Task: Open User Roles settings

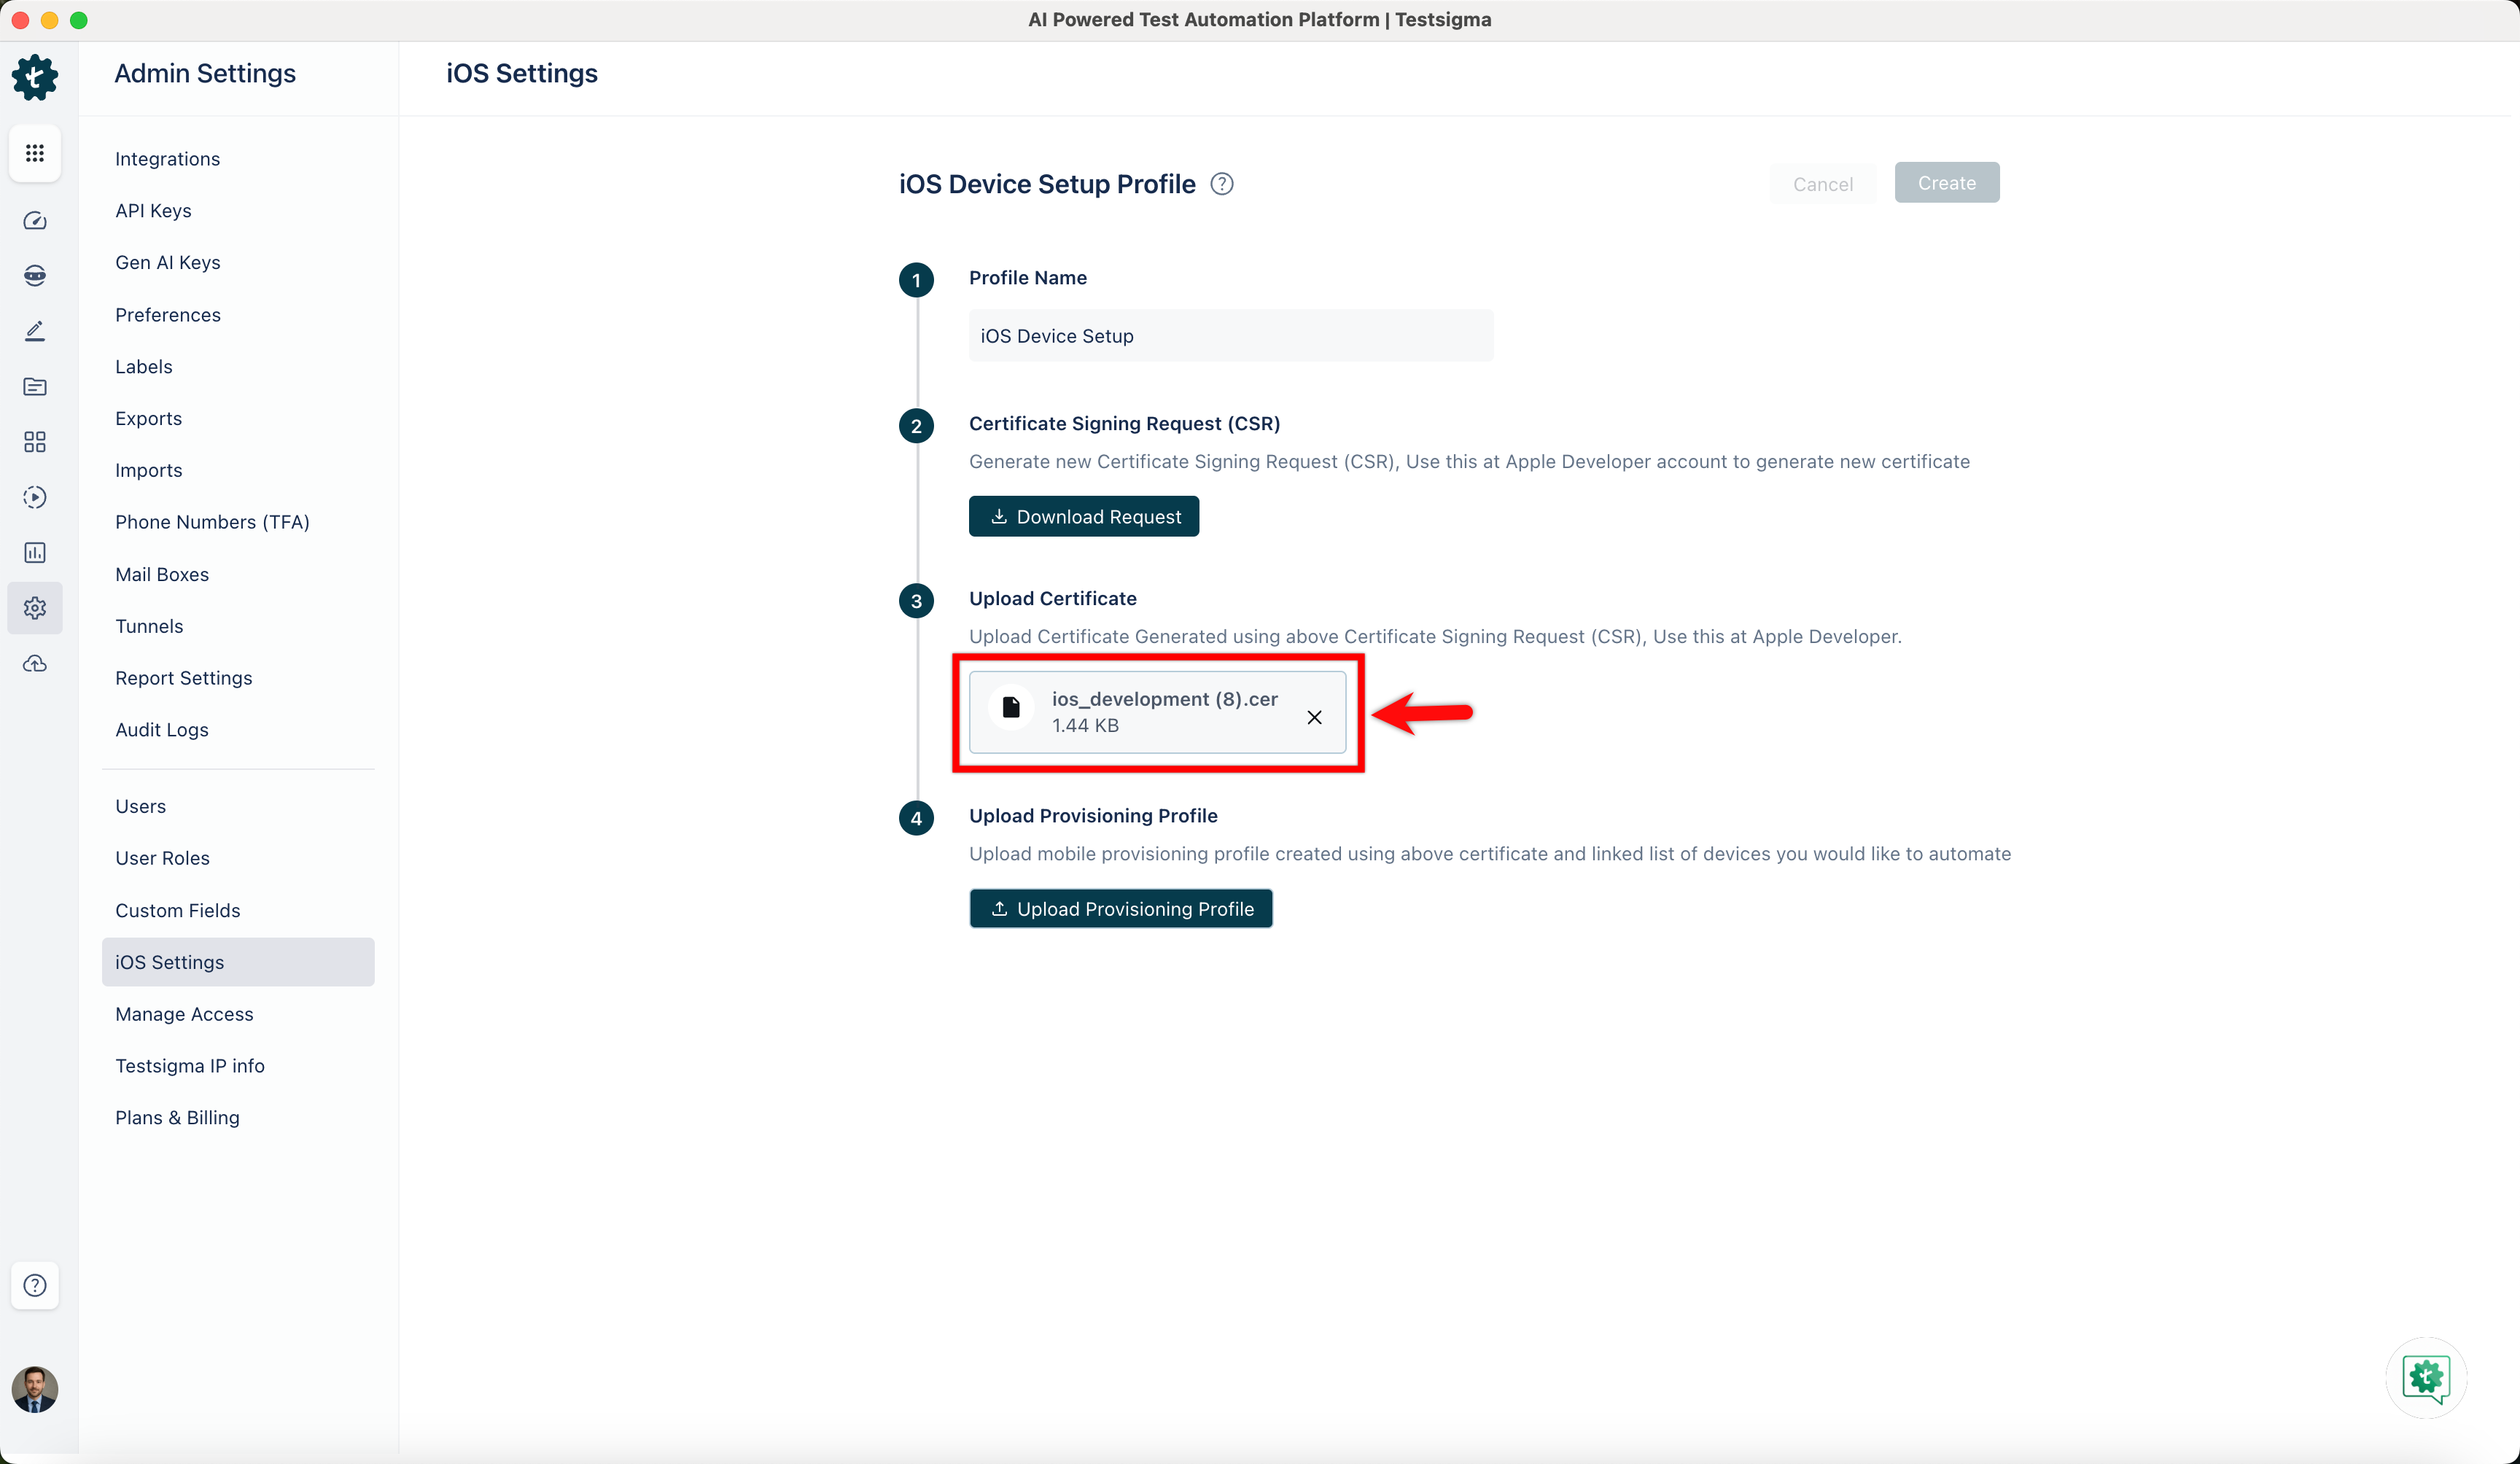Action: [163, 858]
